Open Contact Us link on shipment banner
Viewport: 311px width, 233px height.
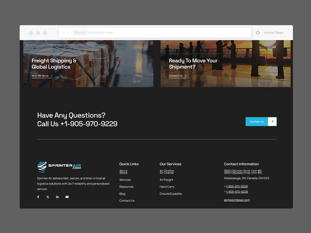pyautogui.click(x=176, y=76)
